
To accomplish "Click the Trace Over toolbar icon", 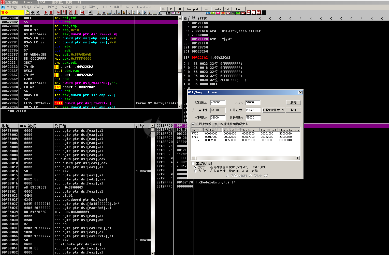I will 76,12.
